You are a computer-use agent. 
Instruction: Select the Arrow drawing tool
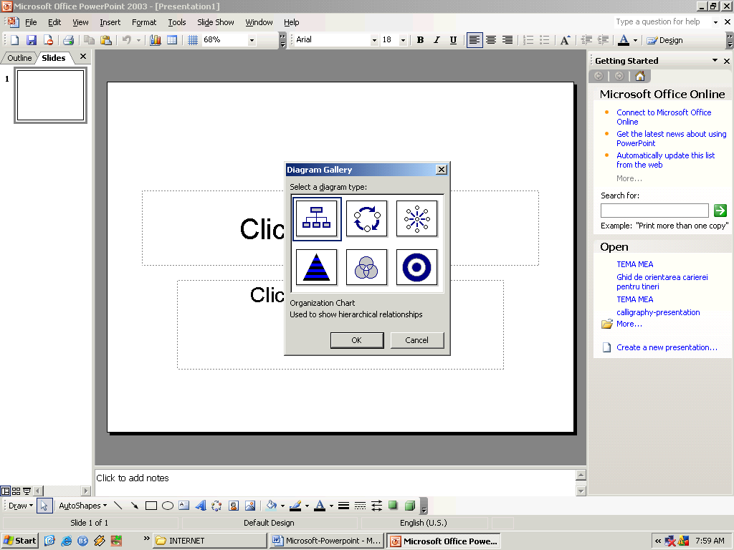point(134,506)
